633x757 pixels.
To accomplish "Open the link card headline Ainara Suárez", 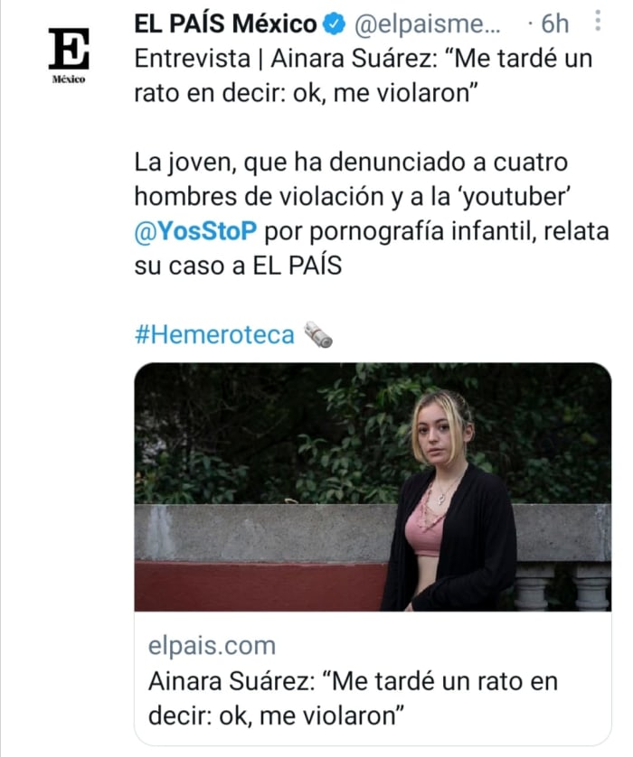I will 353,698.
